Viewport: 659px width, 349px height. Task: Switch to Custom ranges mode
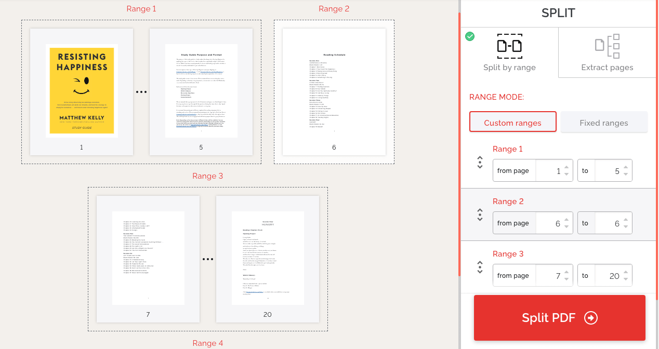click(x=513, y=122)
